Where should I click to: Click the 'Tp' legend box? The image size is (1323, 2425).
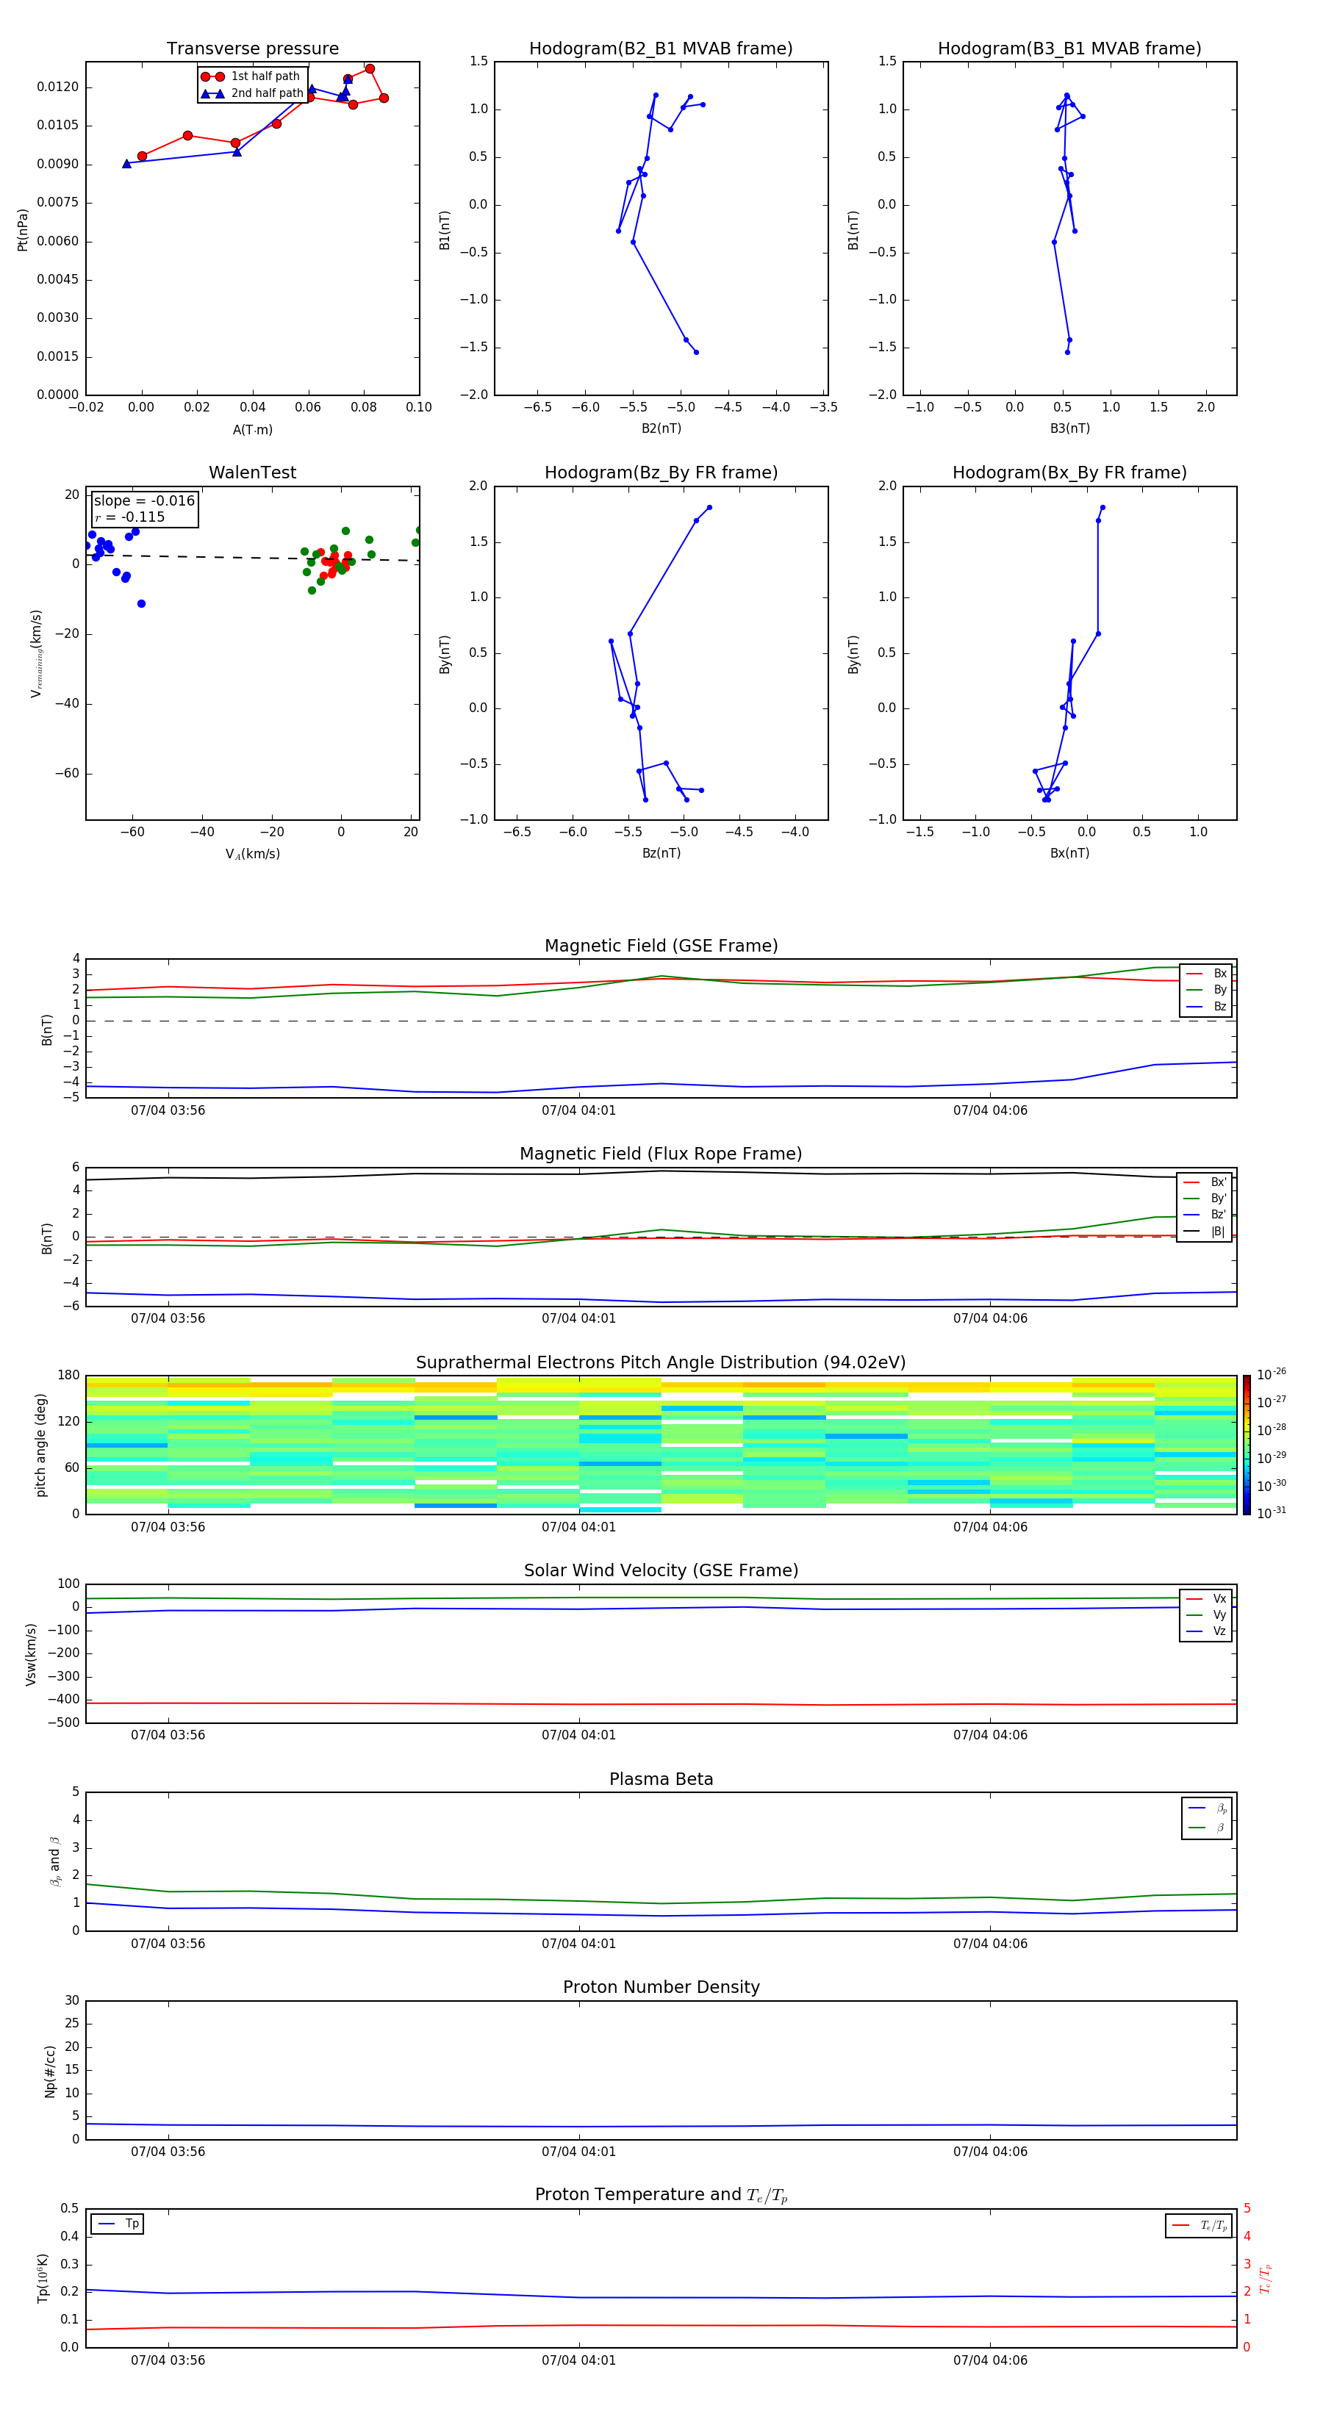click(x=118, y=2224)
